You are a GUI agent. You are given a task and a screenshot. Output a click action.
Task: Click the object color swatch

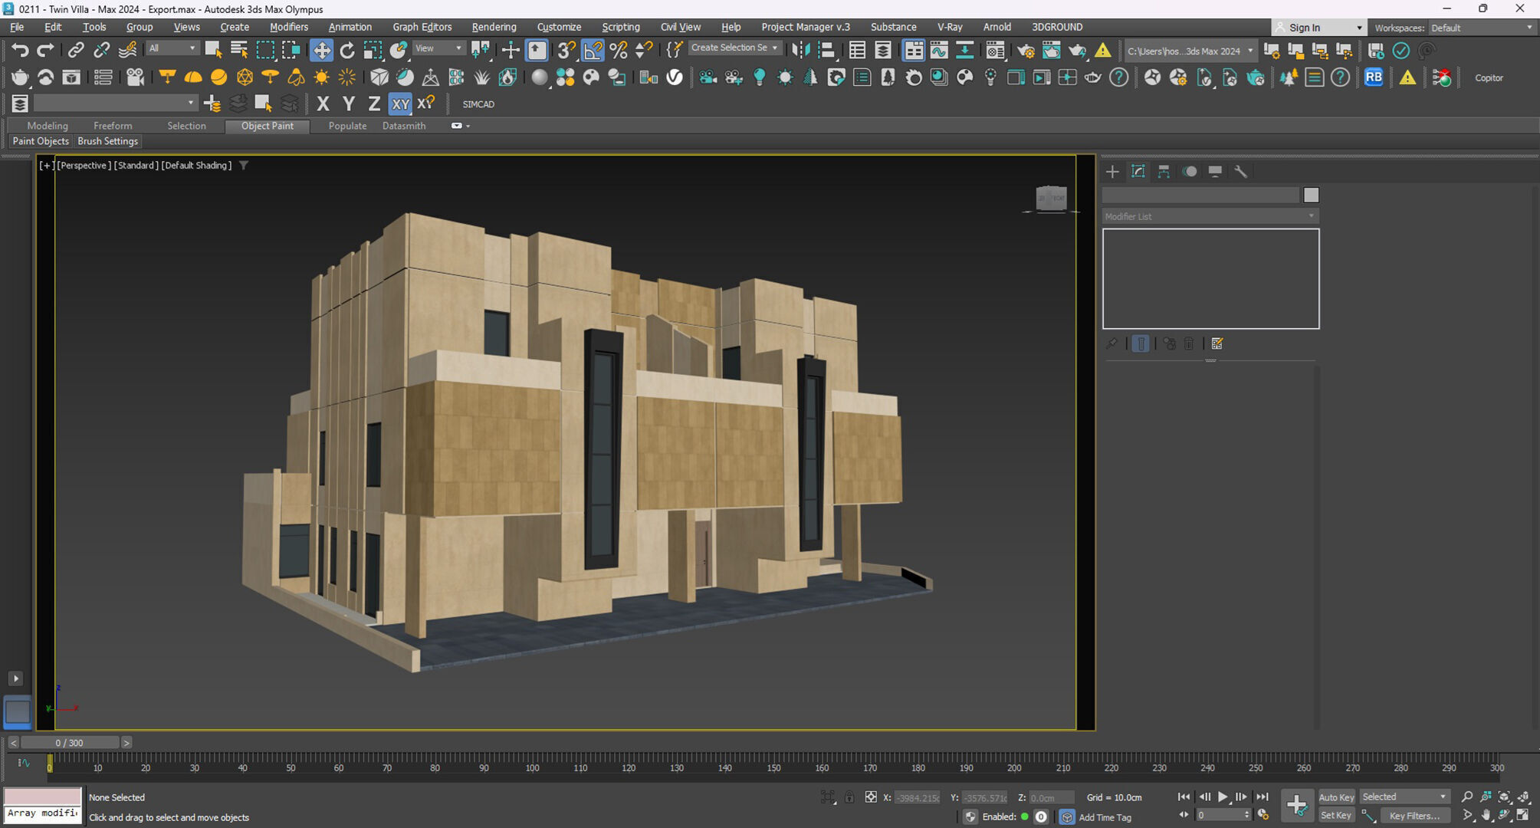(x=1311, y=195)
